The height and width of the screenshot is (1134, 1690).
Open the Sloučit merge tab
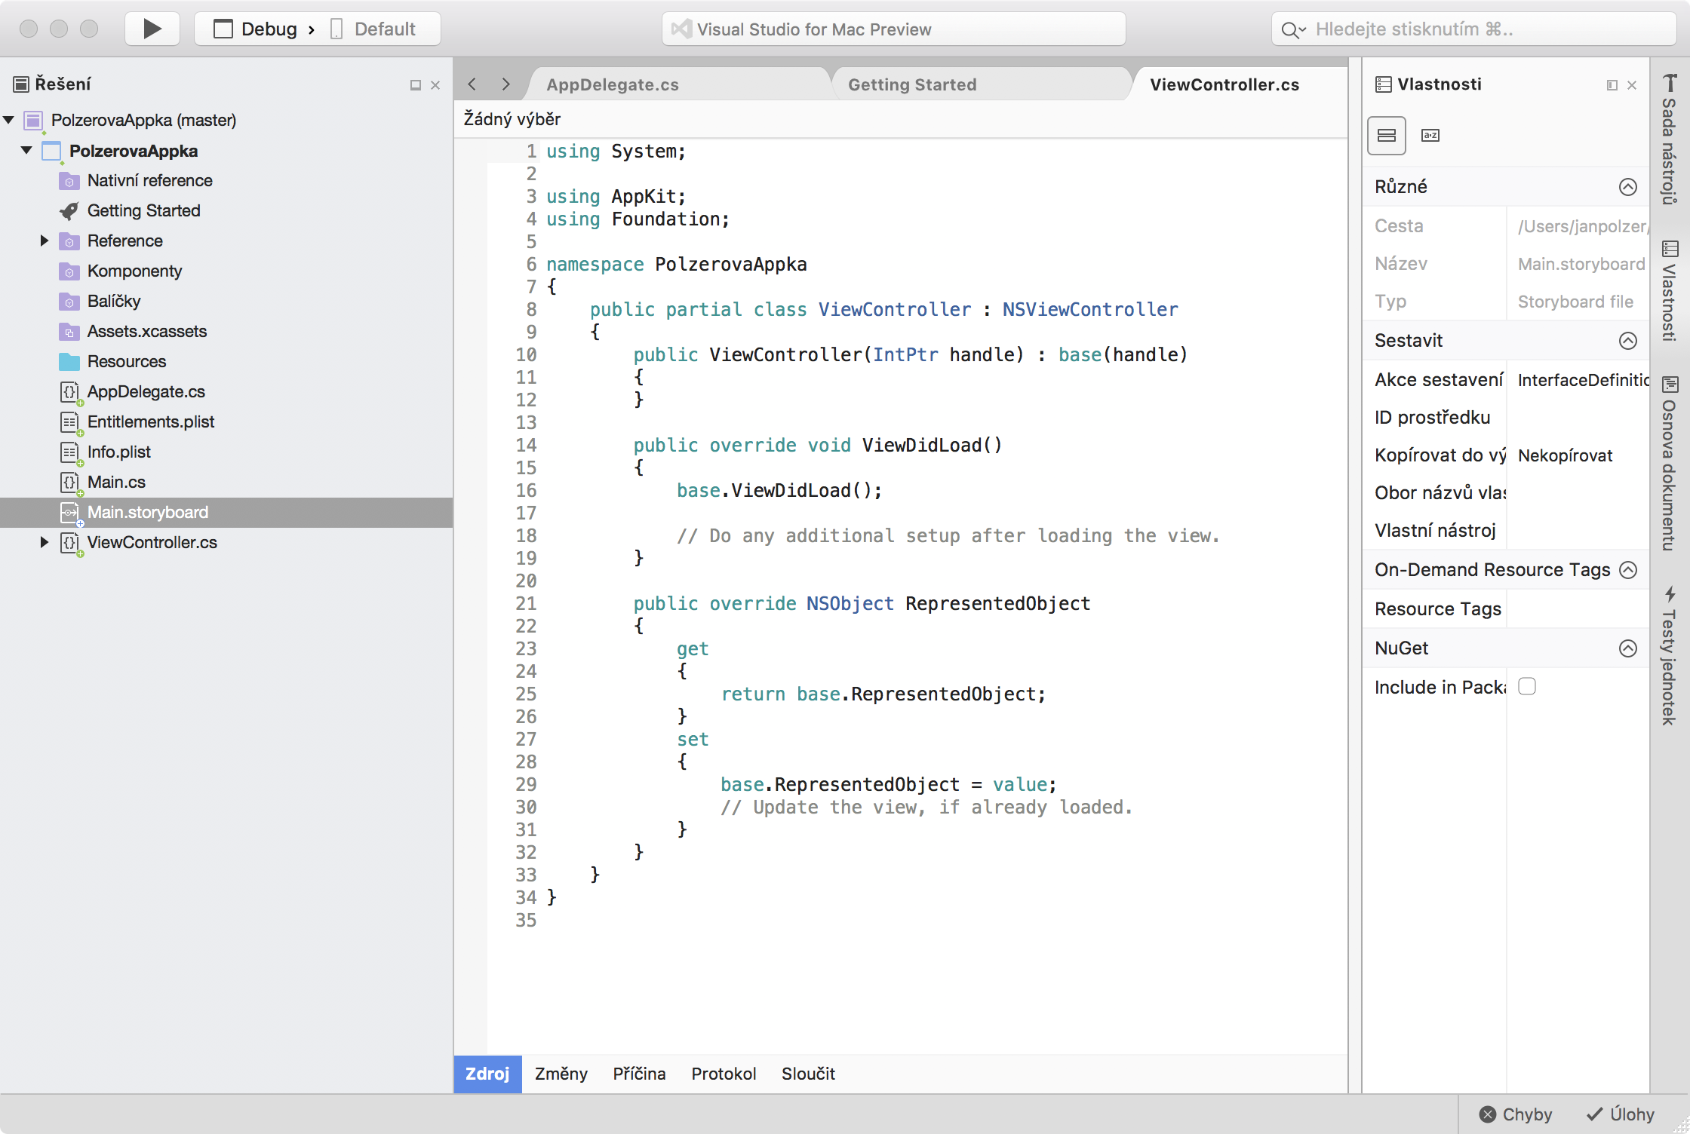point(808,1074)
